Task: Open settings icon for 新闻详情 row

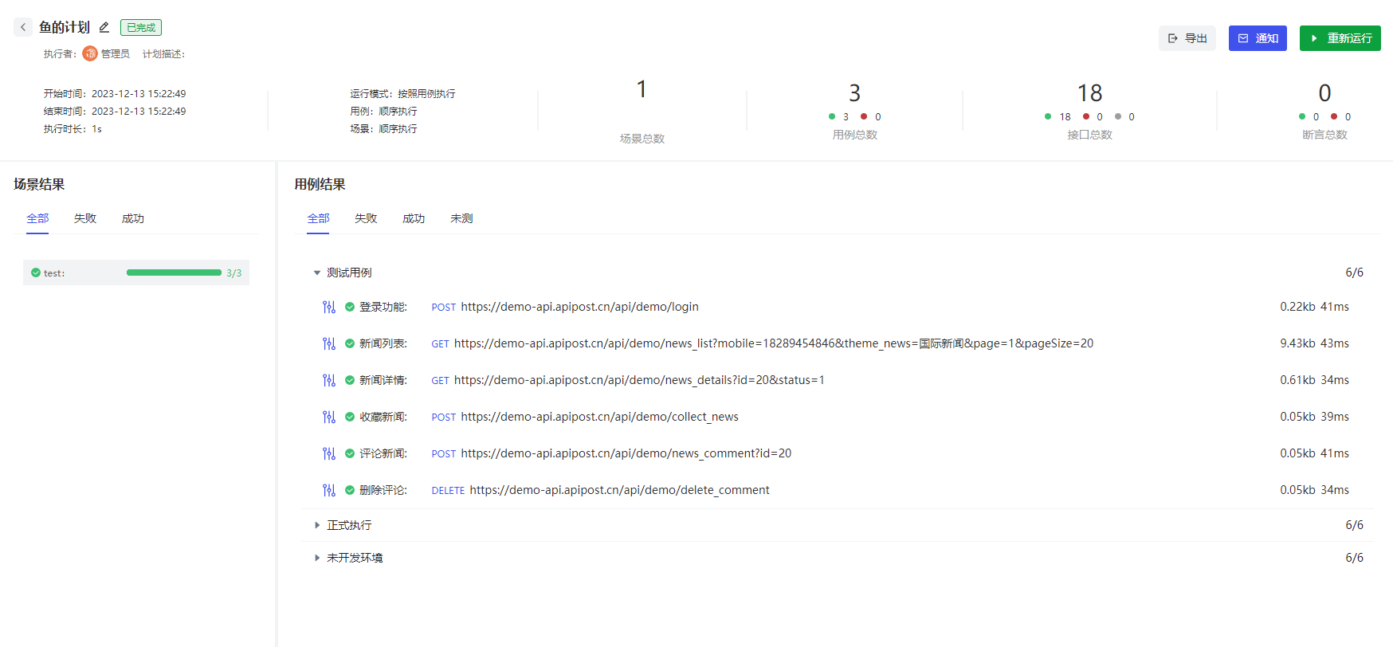Action: click(329, 380)
